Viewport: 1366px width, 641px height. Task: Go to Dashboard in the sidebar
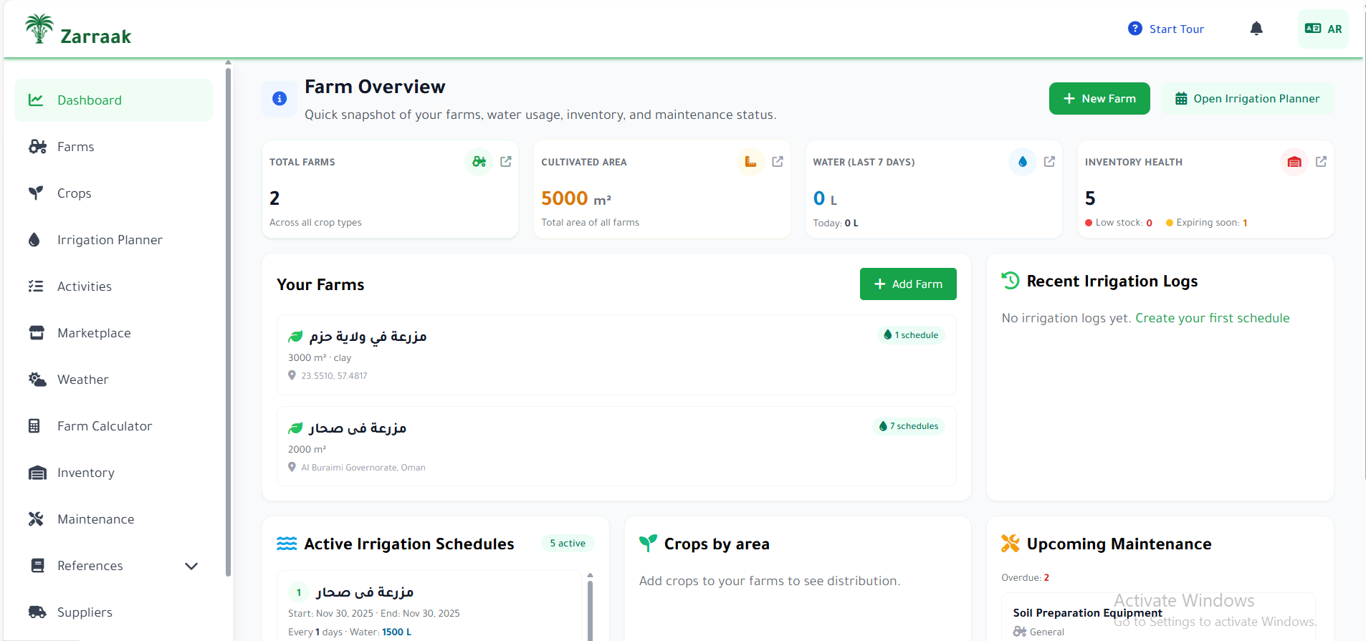(114, 100)
